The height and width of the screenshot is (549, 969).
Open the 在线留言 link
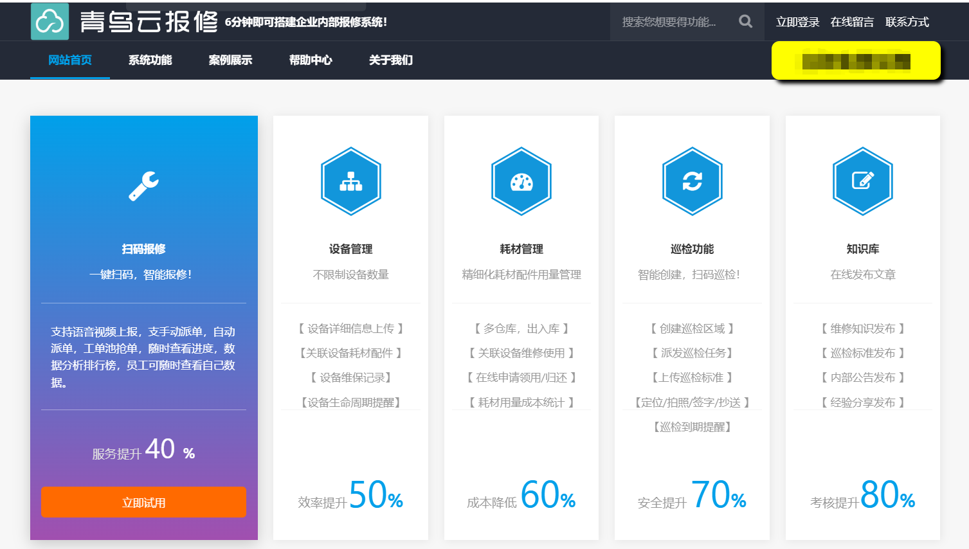point(852,22)
